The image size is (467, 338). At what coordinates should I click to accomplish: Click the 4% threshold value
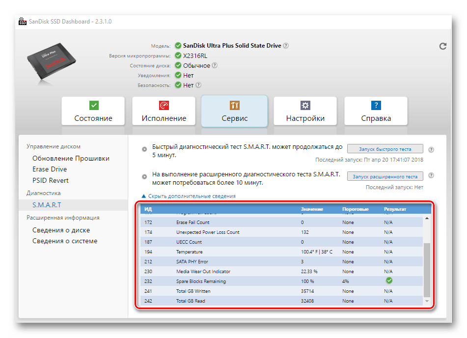pyautogui.click(x=346, y=282)
